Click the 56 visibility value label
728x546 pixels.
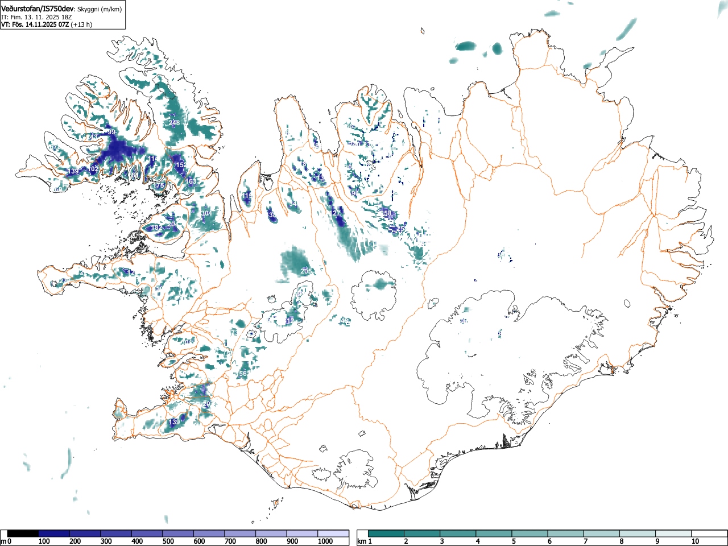243,374
